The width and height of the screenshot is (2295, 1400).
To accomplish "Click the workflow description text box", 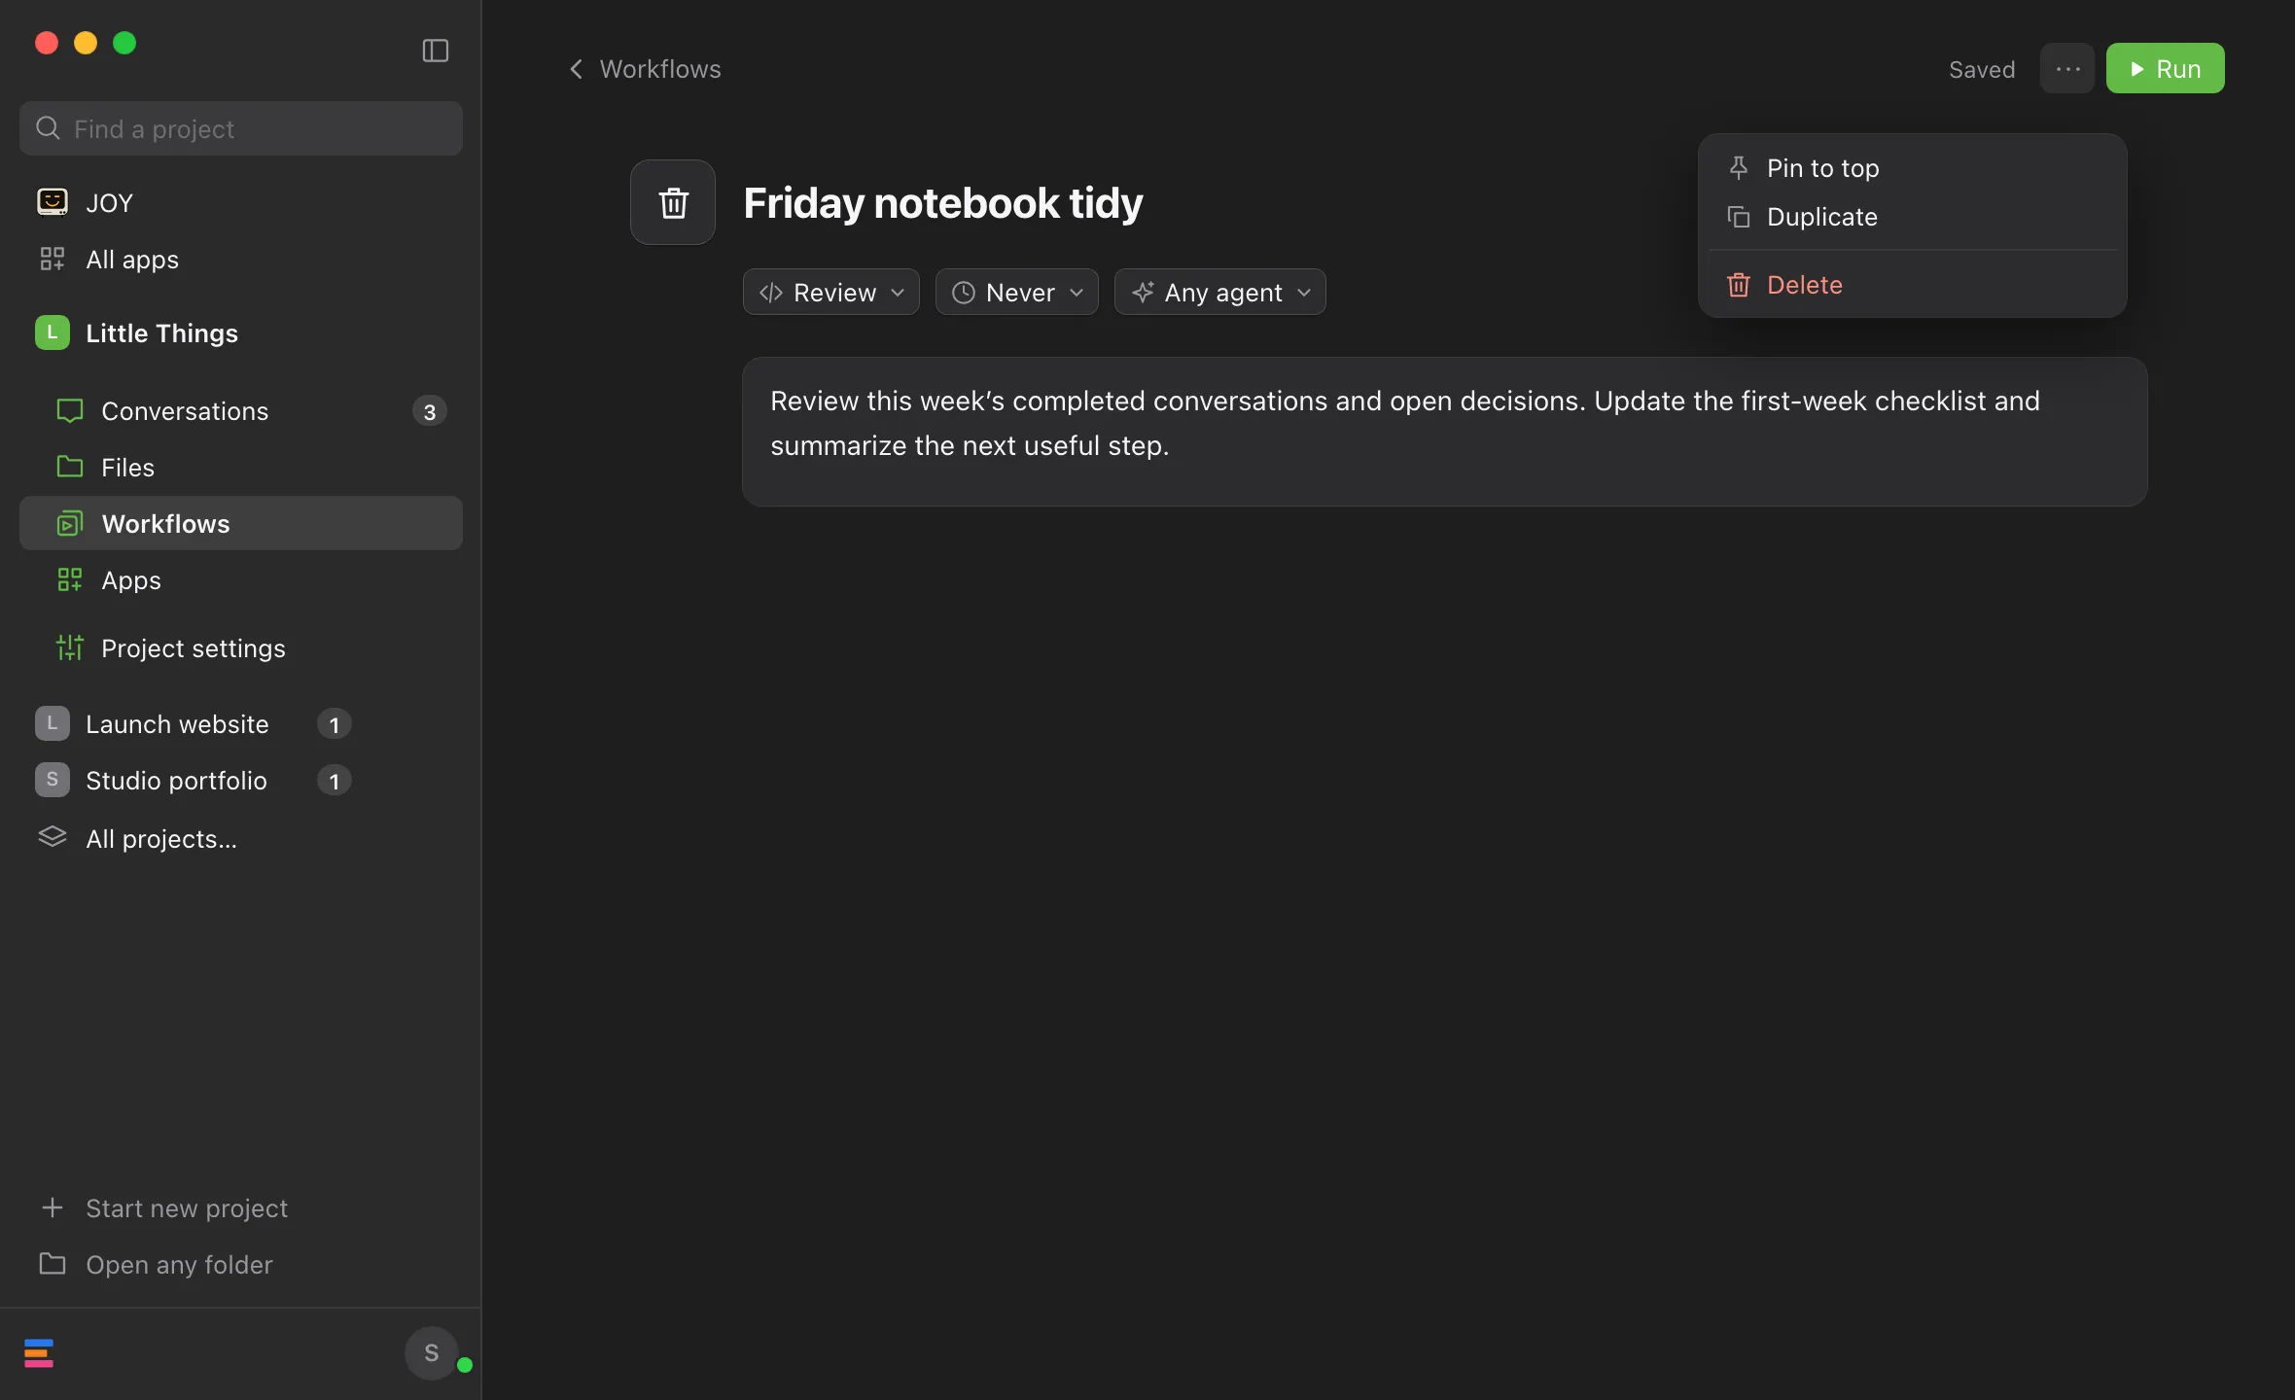I will [1444, 432].
